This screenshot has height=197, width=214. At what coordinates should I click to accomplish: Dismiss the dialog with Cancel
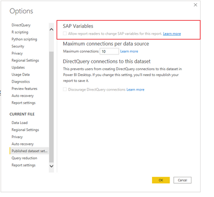[182, 180]
